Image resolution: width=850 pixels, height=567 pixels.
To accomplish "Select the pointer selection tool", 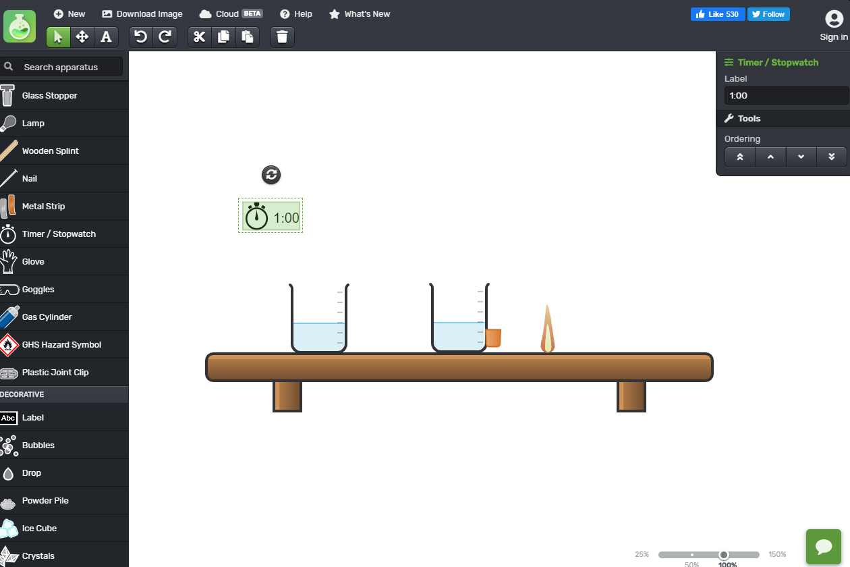I will pyautogui.click(x=58, y=36).
